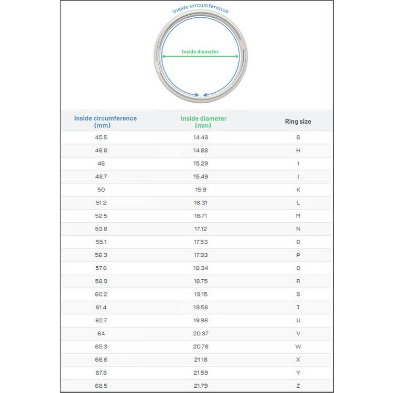
Task: Select circumference value 46.8
Action: point(101,150)
